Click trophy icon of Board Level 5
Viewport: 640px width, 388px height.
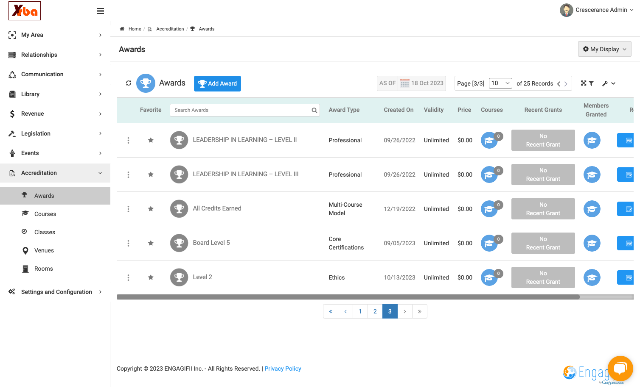pos(179,243)
